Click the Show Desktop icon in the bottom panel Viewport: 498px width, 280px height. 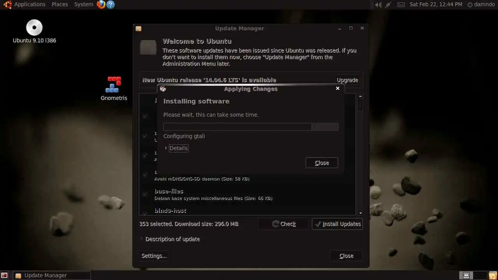[4, 275]
